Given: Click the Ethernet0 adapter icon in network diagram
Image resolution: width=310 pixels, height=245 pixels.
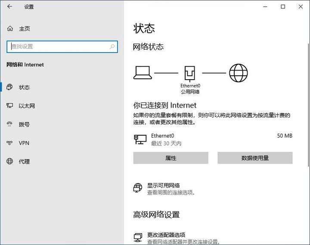Looking at the screenshot, I should [190, 74].
